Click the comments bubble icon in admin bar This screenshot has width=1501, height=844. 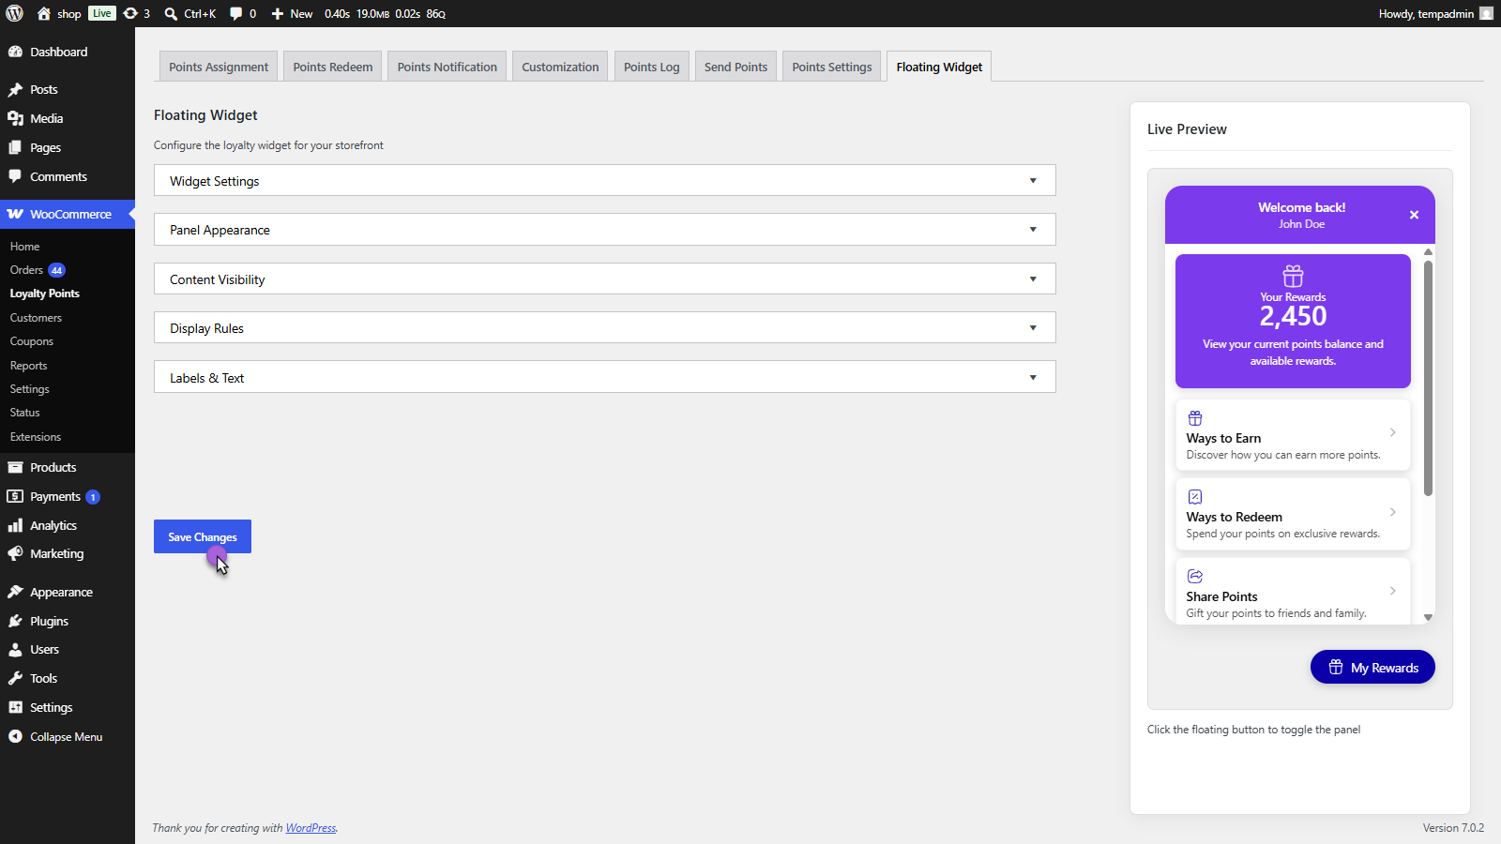click(x=236, y=13)
